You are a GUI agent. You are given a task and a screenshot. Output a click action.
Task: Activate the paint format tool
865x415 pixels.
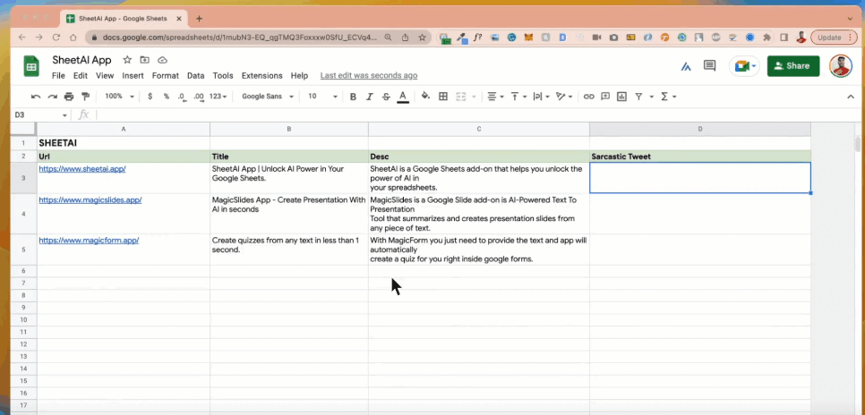tap(85, 97)
